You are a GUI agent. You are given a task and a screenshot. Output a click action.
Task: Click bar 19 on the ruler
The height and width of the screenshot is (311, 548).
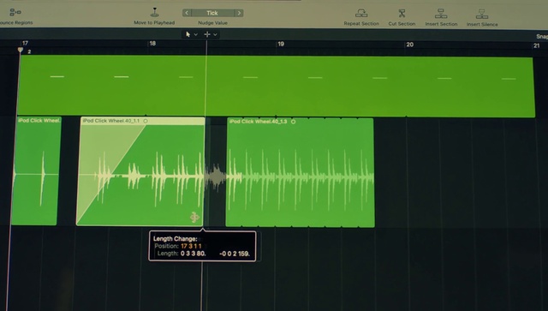[281, 44]
